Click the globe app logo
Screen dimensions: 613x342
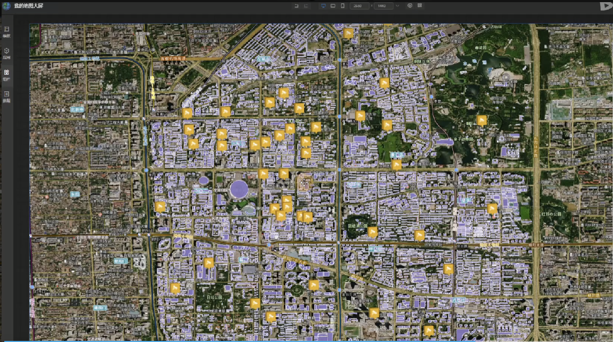pyautogui.click(x=6, y=5)
